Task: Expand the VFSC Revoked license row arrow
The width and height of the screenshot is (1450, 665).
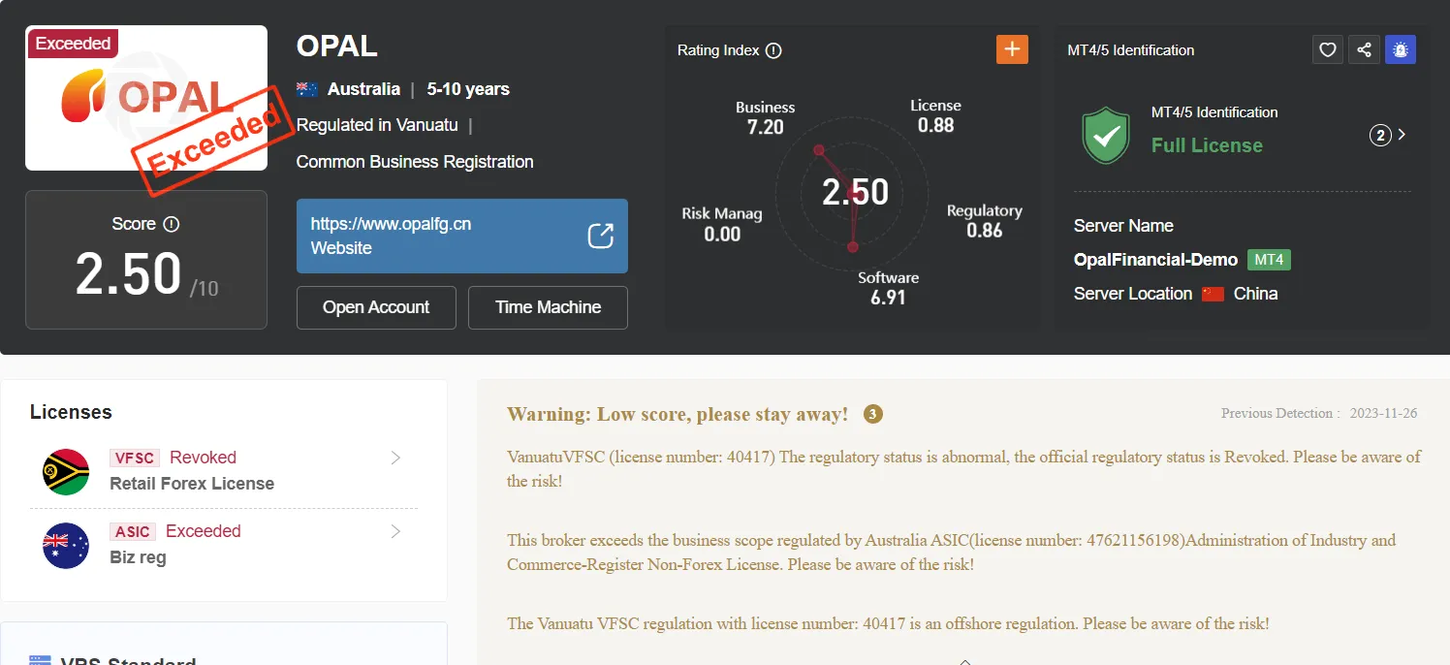Action: click(x=395, y=458)
